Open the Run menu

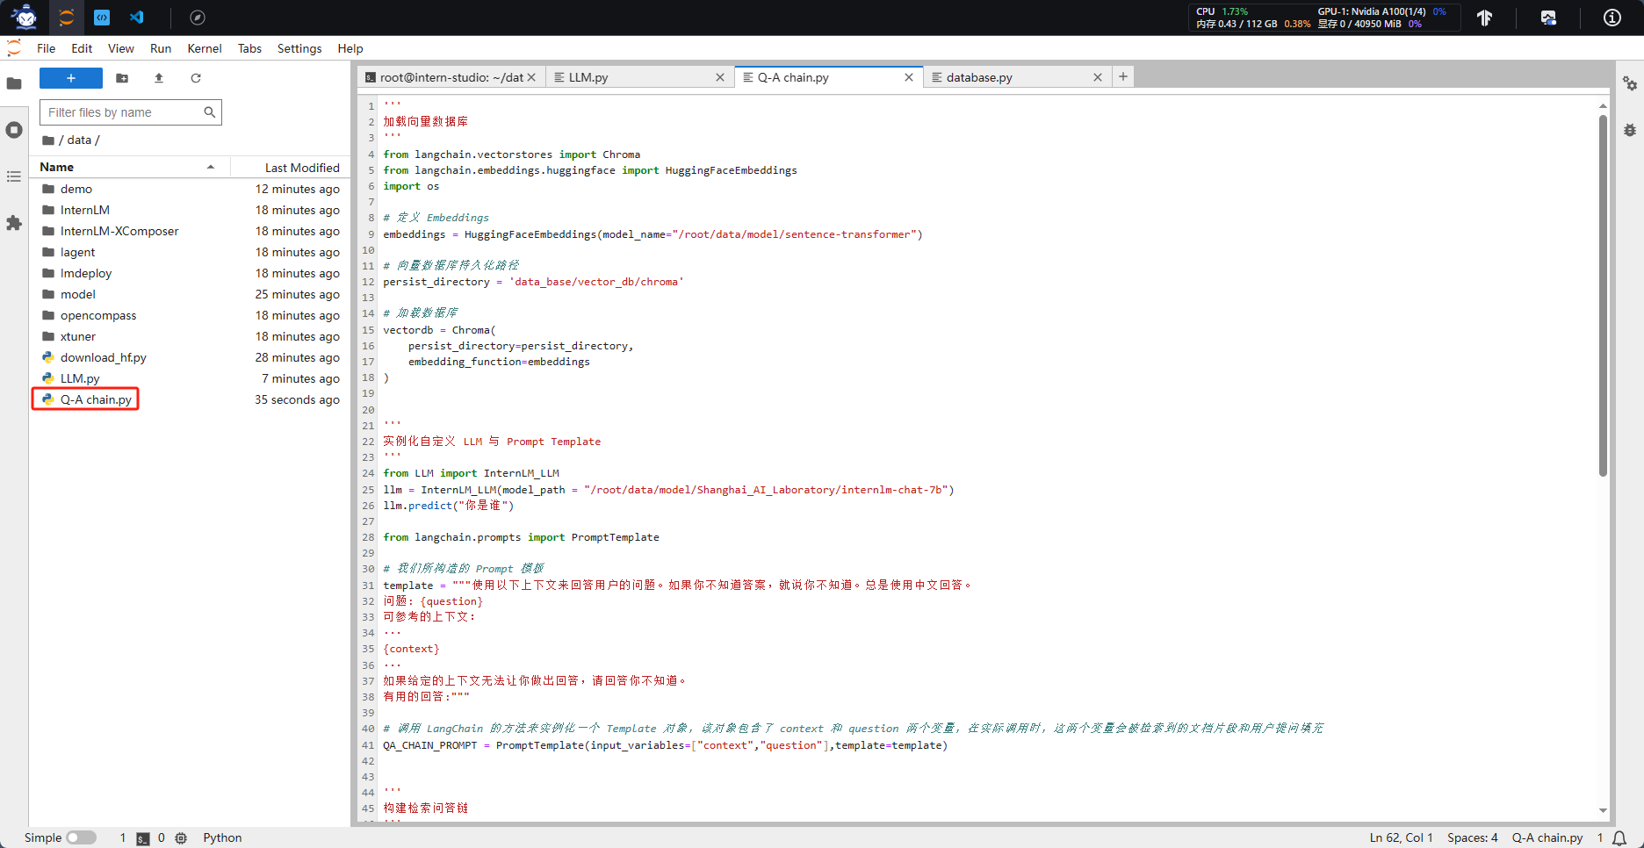[161, 48]
